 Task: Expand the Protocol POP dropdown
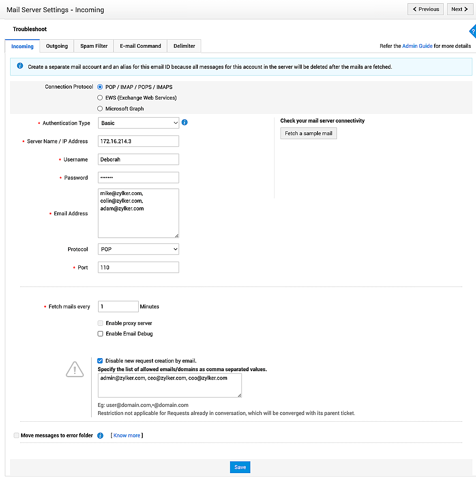point(138,249)
